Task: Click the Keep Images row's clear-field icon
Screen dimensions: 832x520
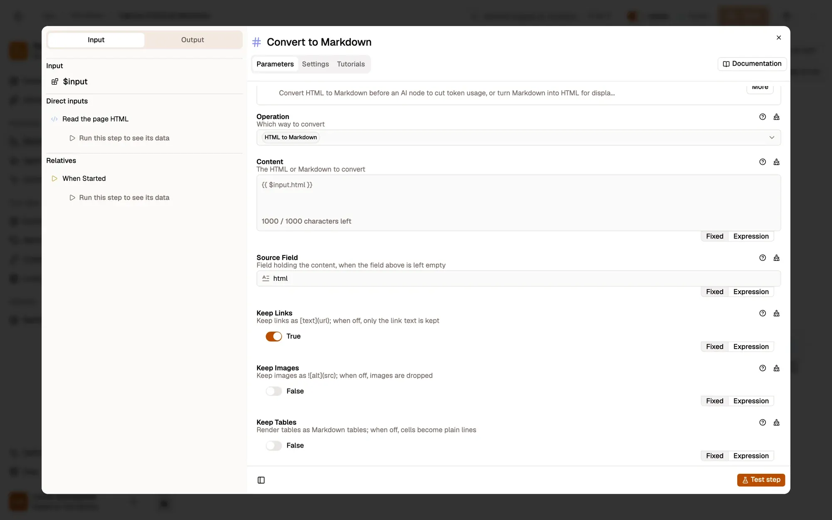Action: (x=776, y=368)
